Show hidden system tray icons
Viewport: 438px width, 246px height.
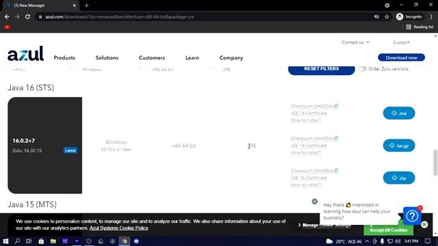click(367, 241)
